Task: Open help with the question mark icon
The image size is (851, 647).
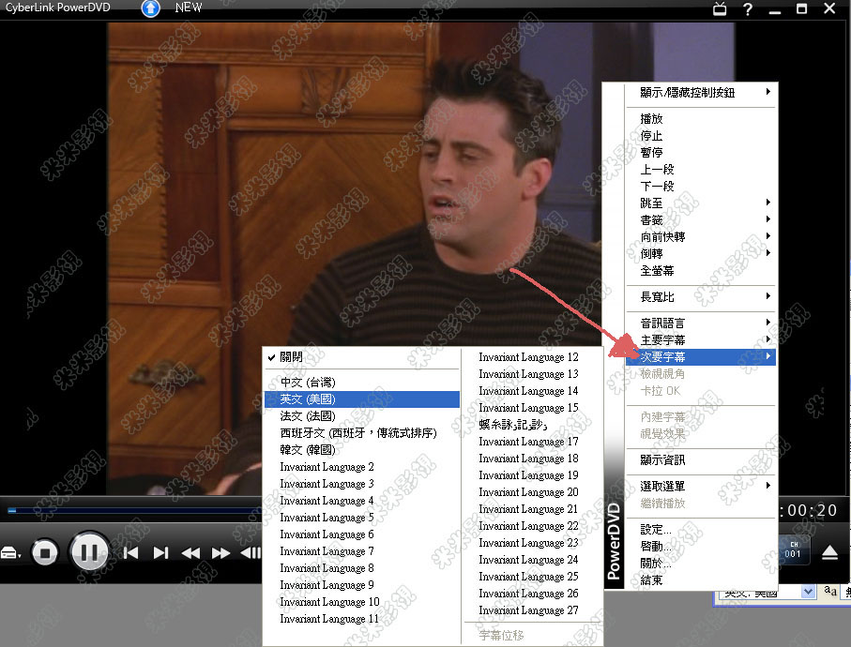Action: 748,8
